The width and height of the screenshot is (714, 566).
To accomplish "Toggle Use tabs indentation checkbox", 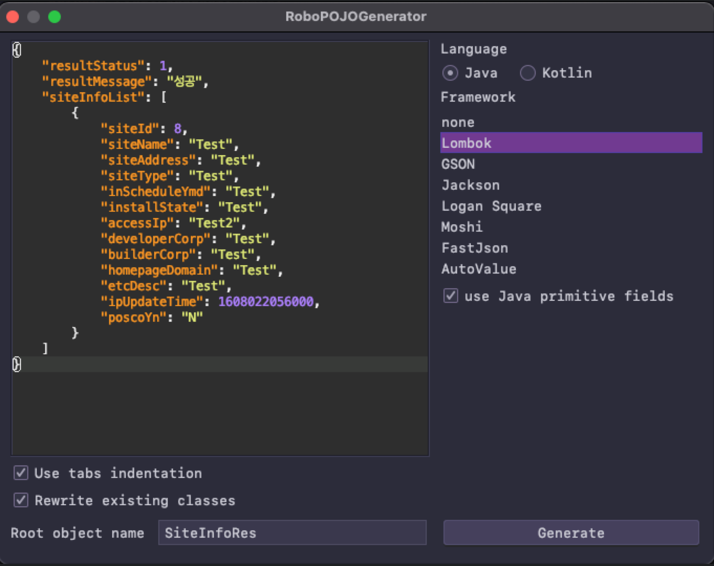I will click(x=21, y=473).
